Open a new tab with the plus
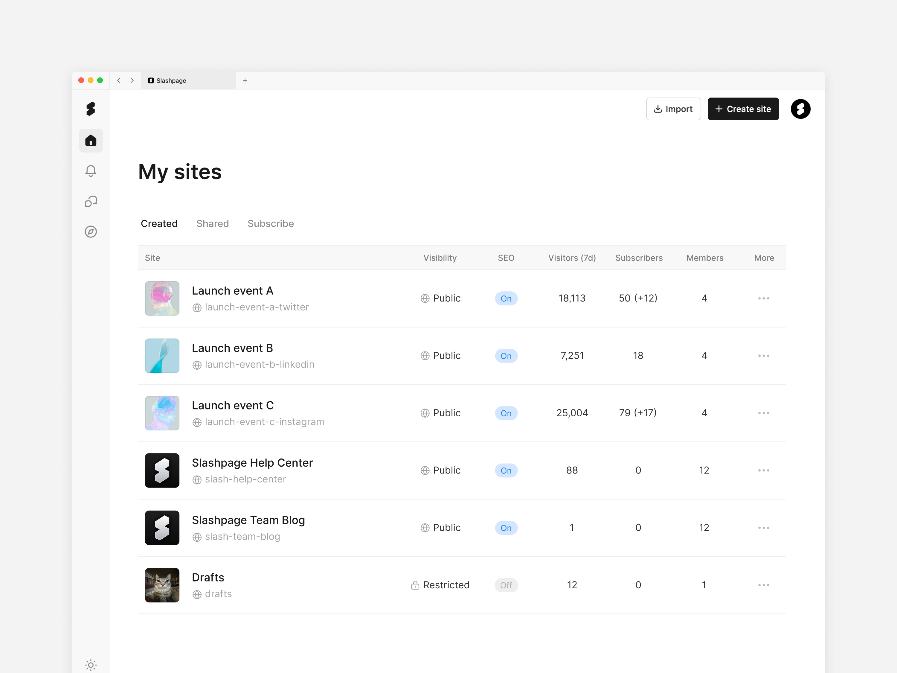The height and width of the screenshot is (673, 897). (x=245, y=80)
